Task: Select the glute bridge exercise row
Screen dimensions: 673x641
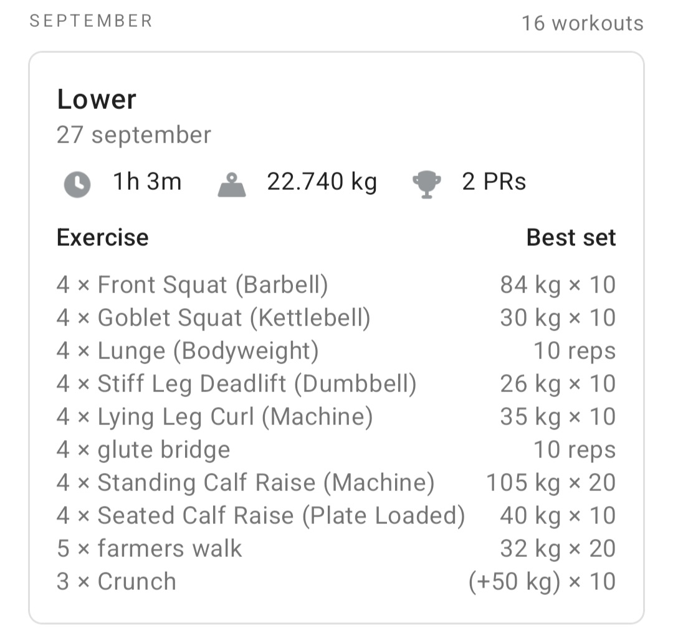Action: coord(143,450)
